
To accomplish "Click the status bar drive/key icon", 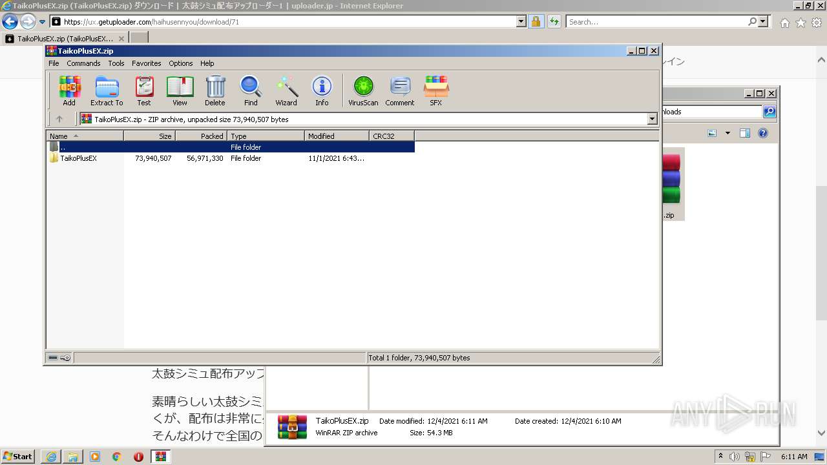I will pos(59,358).
